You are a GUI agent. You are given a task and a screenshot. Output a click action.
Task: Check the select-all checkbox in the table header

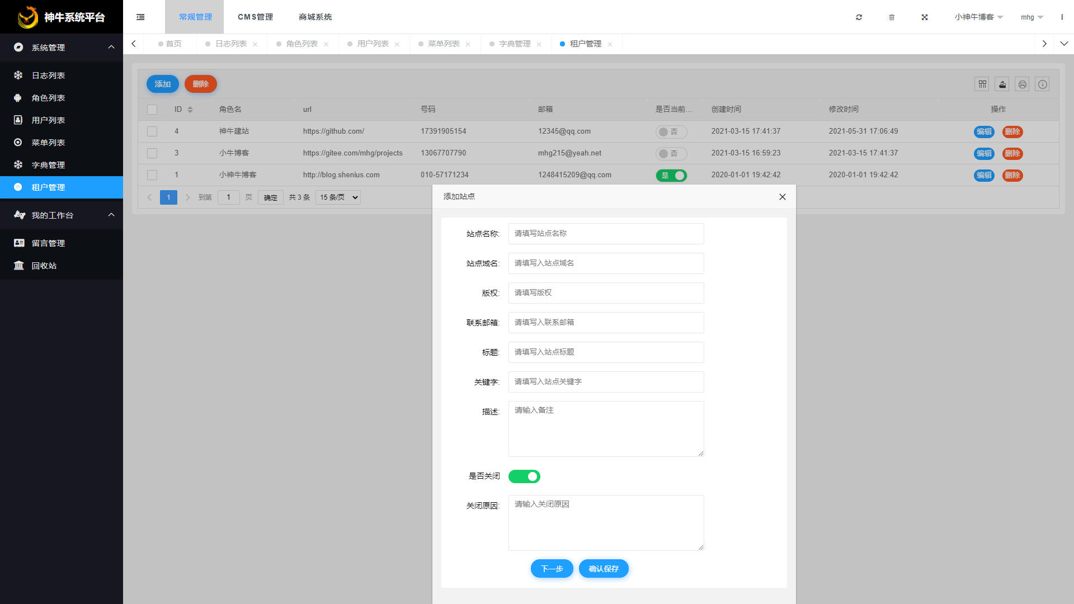point(152,109)
